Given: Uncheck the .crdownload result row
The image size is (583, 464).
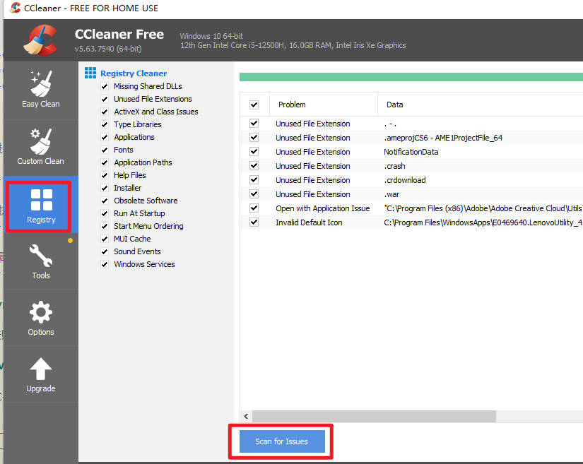Looking at the screenshot, I should pyautogui.click(x=254, y=180).
